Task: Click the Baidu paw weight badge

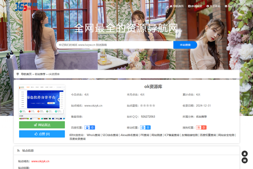Action: (x=90, y=128)
